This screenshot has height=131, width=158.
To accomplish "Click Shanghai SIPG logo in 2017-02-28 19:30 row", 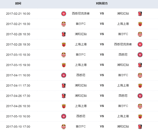I will click(x=63, y=44).
